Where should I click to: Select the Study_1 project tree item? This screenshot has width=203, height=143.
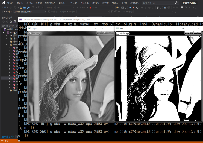12,32
